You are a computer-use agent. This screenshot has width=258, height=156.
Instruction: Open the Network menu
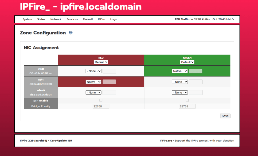[56, 19]
